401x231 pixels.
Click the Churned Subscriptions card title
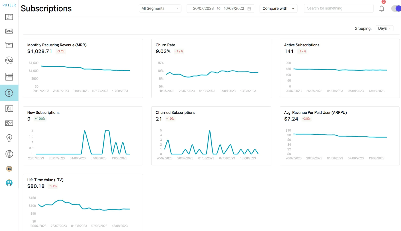click(x=175, y=113)
